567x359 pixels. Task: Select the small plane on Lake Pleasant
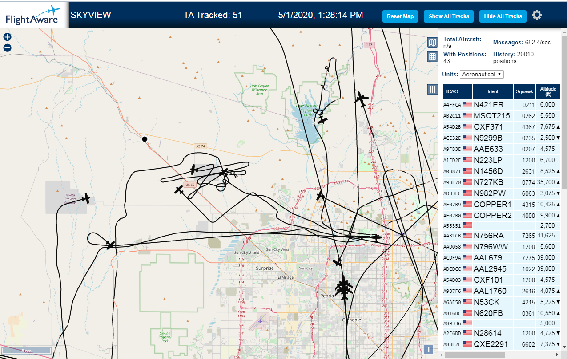322,120
